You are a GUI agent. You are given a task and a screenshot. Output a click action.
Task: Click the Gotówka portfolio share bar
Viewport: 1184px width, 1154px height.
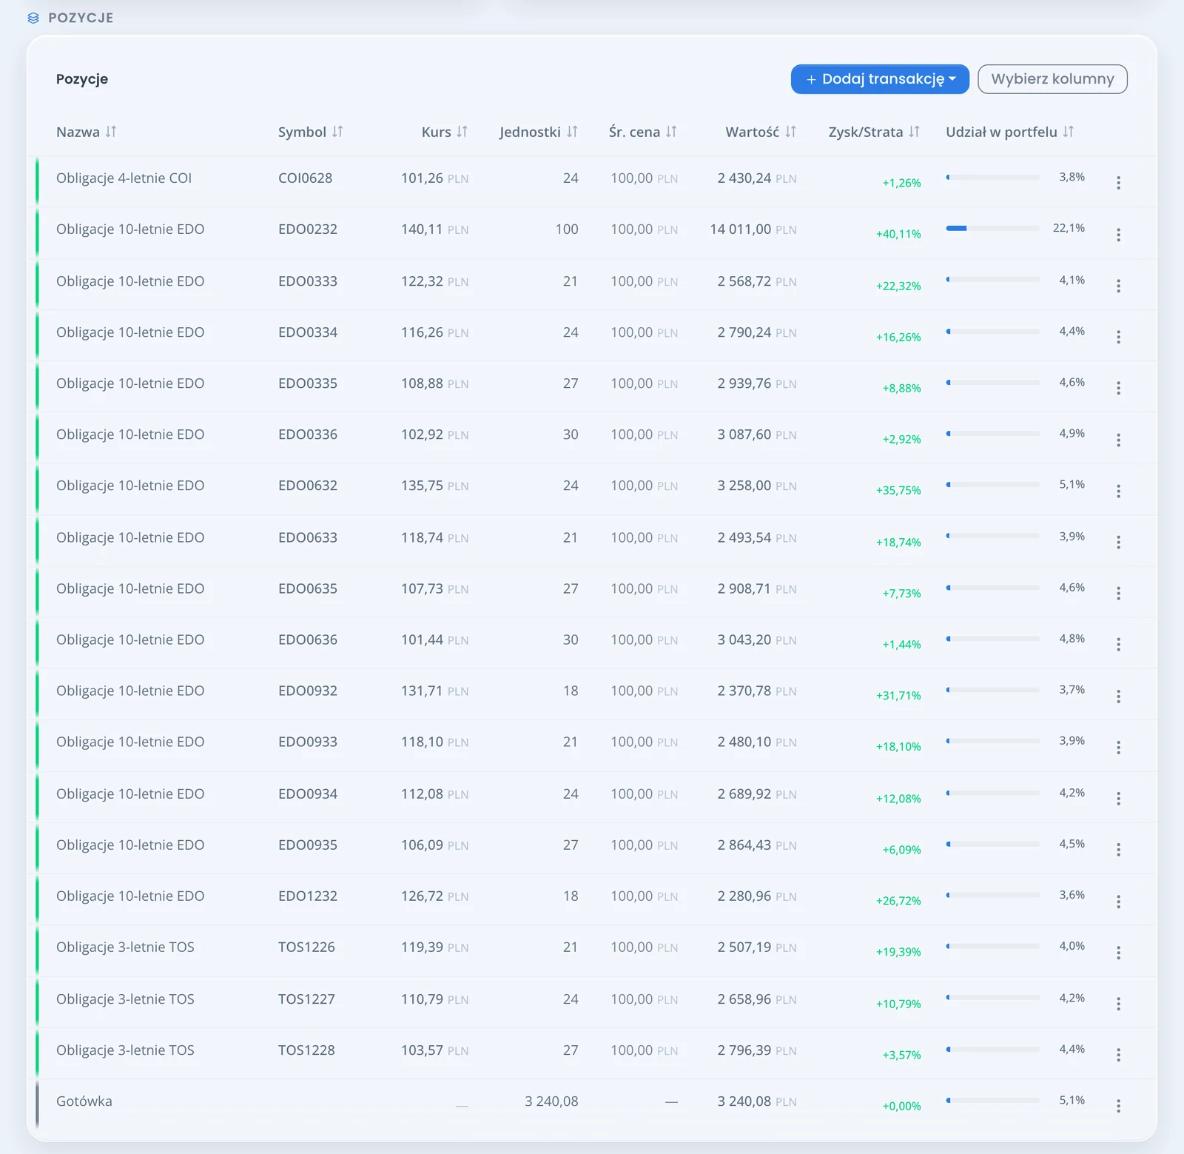point(993,1101)
